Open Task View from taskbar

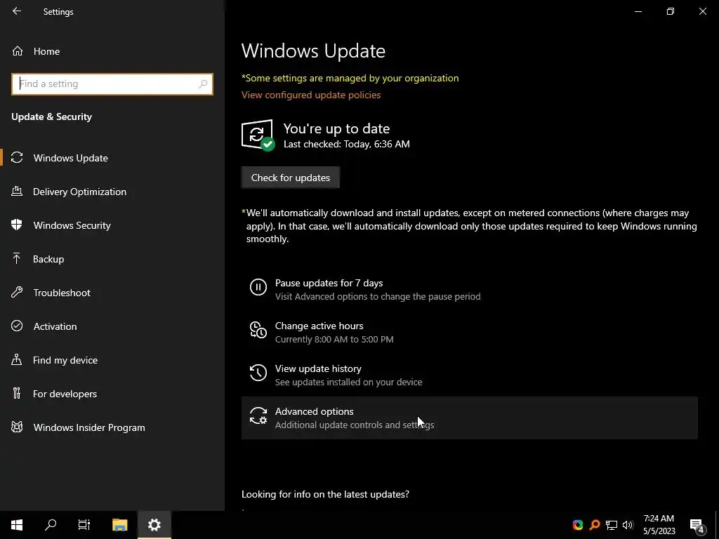pos(84,525)
